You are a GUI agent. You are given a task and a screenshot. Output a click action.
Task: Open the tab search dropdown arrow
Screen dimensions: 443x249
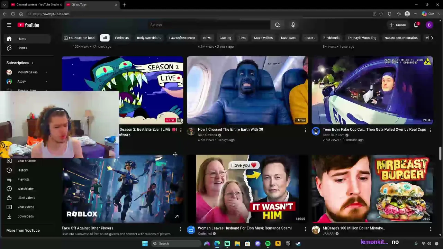point(4,4)
